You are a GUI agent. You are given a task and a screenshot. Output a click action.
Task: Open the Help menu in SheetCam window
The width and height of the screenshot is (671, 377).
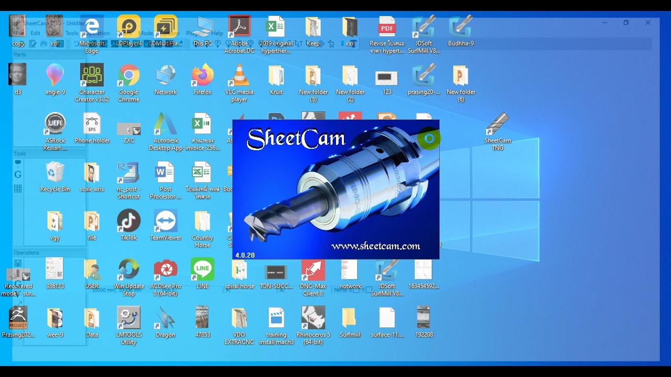pyautogui.click(x=217, y=34)
